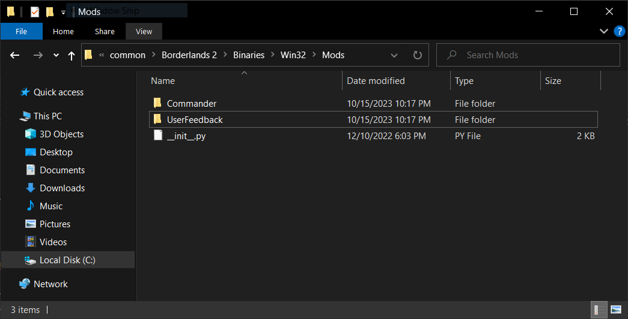Open the recent locations dropdown
This screenshot has height=319, width=628.
[x=56, y=55]
